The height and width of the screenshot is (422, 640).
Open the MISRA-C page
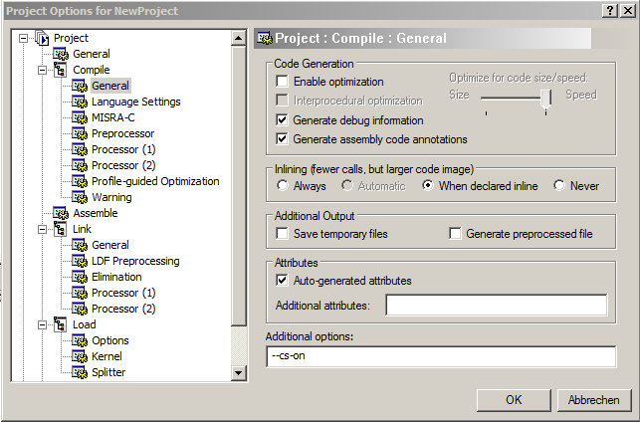point(113,117)
